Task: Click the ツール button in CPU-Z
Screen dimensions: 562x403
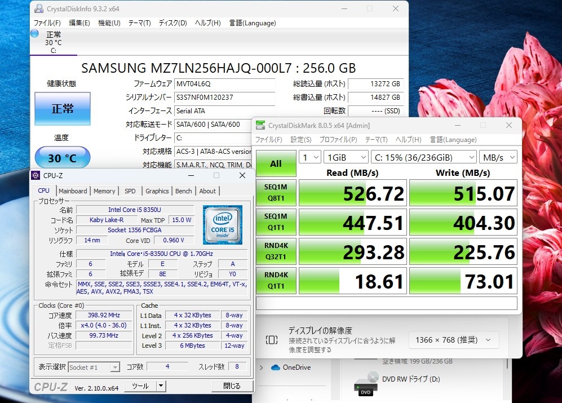Action: [x=140, y=386]
